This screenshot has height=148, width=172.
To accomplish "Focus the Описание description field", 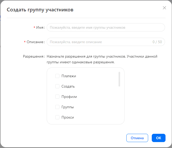I will click(x=106, y=42).
